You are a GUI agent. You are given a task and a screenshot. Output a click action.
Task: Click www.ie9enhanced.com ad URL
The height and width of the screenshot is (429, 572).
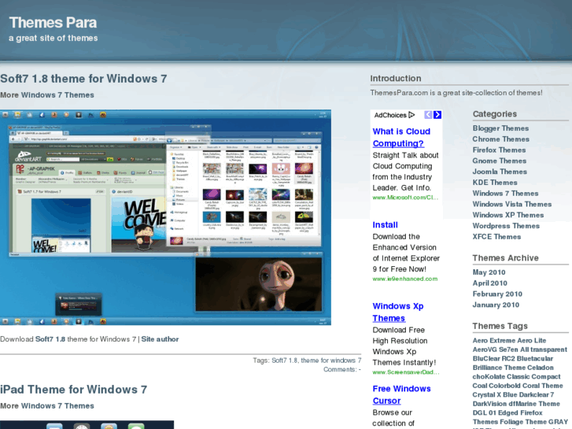point(405,279)
